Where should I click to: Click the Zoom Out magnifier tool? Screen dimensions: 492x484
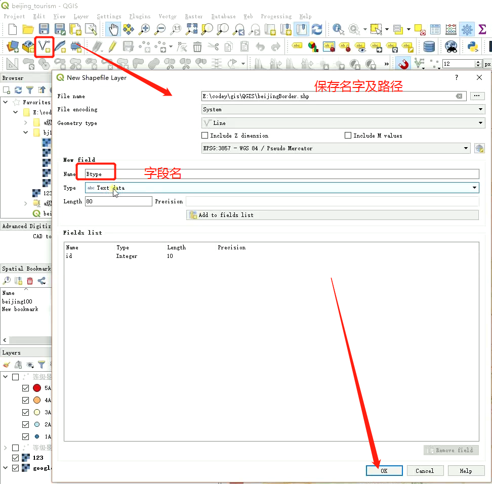tap(160, 29)
